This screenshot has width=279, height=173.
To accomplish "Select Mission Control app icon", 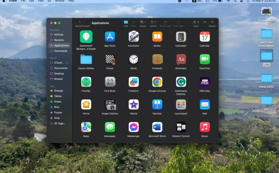I will (181, 127).
